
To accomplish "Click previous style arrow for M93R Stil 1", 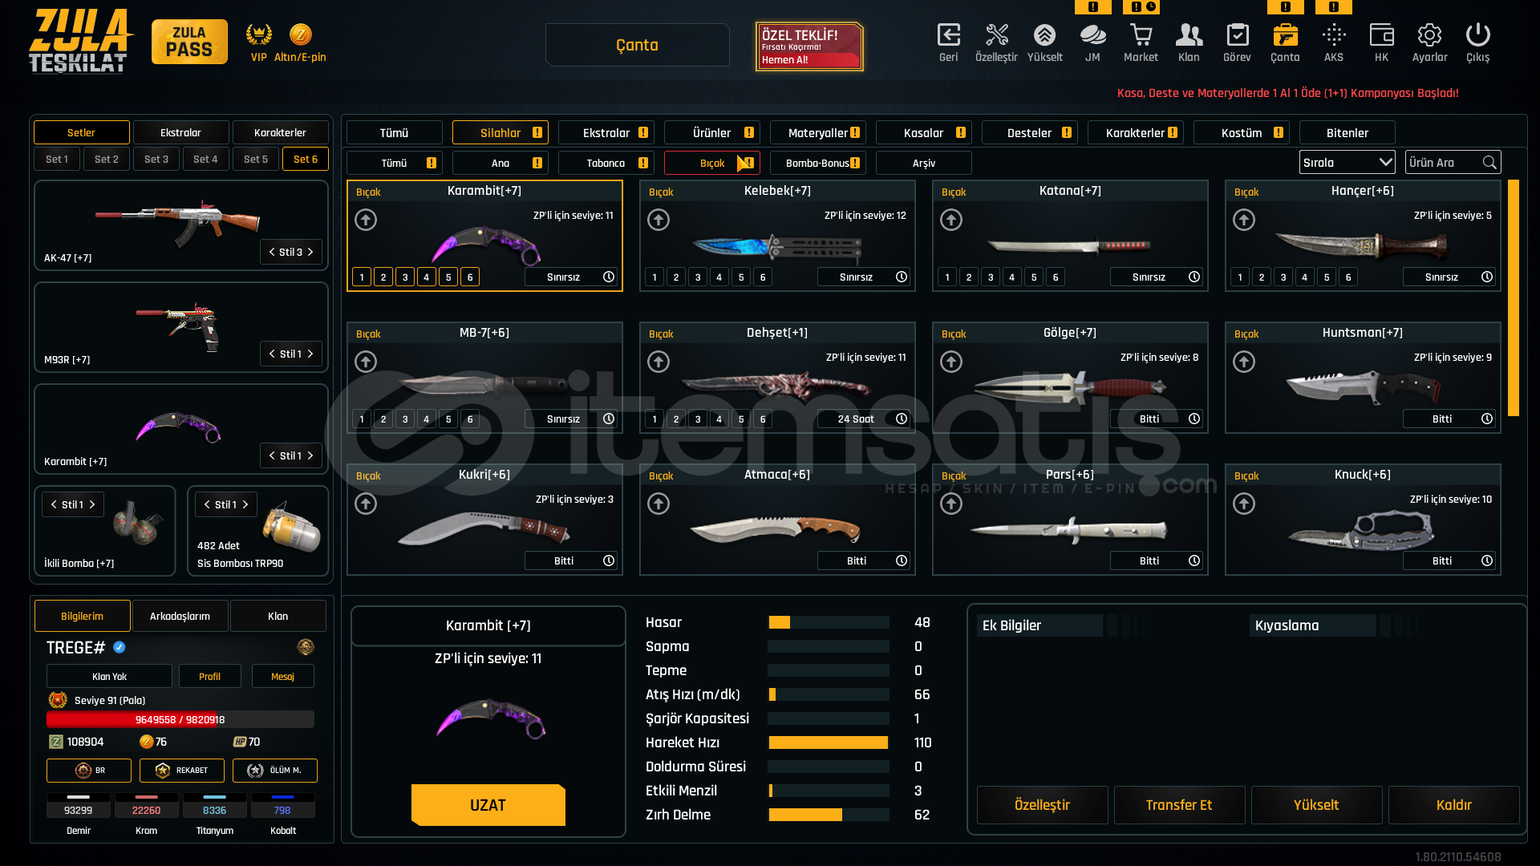I will point(272,354).
